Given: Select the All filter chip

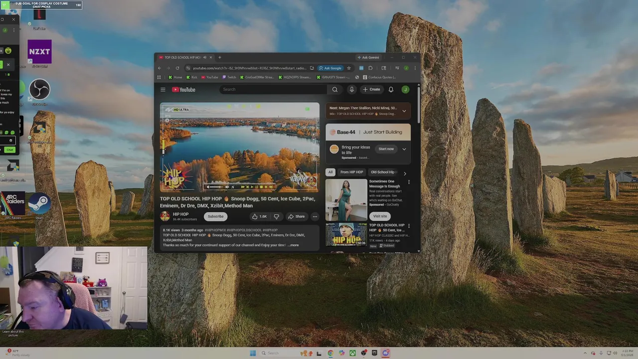Looking at the screenshot, I should (x=330, y=172).
